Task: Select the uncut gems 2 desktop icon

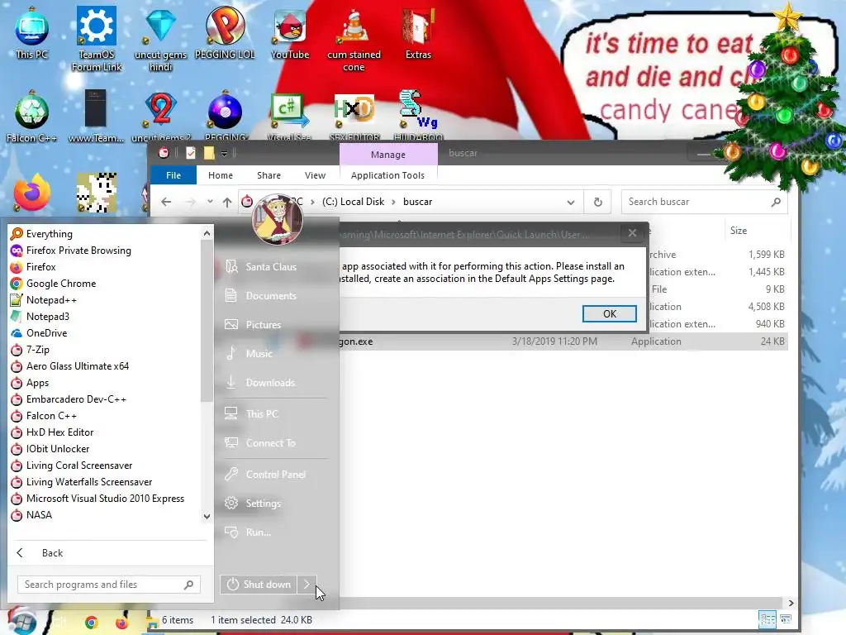Action: [160, 116]
